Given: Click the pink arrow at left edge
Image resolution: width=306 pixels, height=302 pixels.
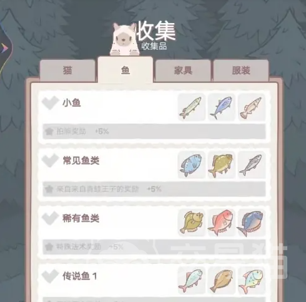Looking at the screenshot, I should click(x=4, y=48).
